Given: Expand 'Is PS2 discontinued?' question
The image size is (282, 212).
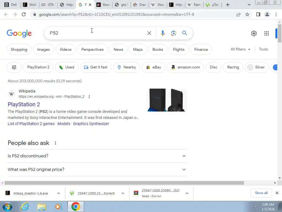Looking at the screenshot, I should coord(97,156).
